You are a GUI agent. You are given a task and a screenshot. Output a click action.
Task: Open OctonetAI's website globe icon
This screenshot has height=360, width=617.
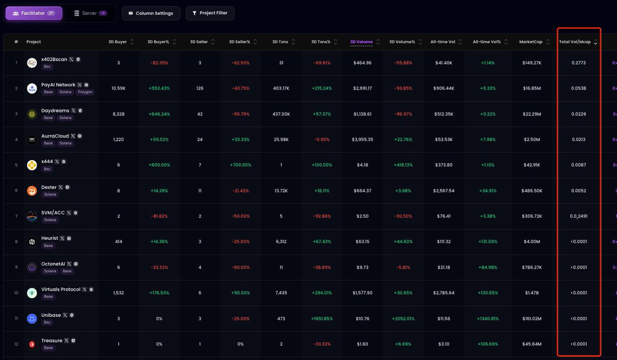(76, 264)
